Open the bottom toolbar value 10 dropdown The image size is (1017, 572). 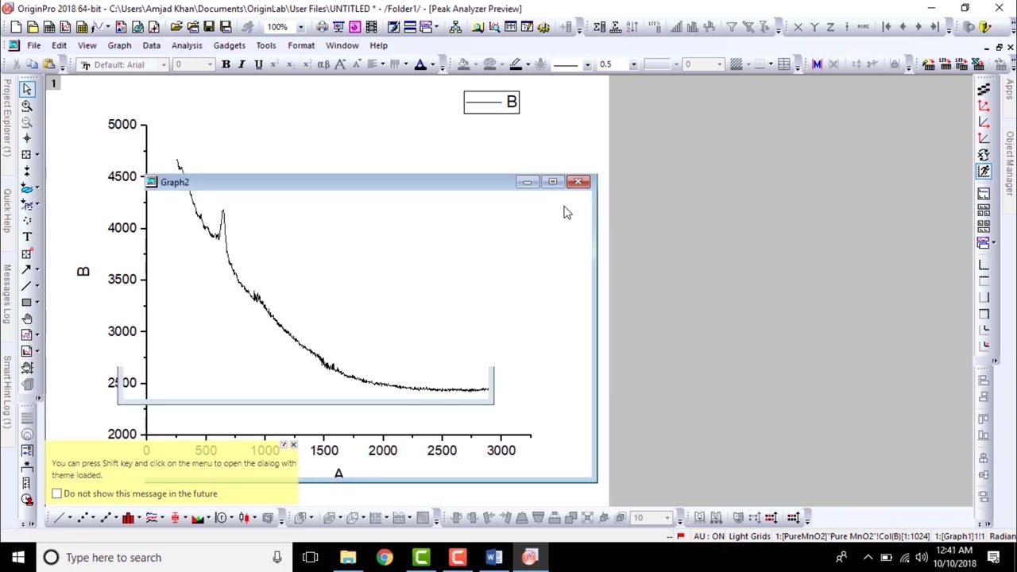668,518
